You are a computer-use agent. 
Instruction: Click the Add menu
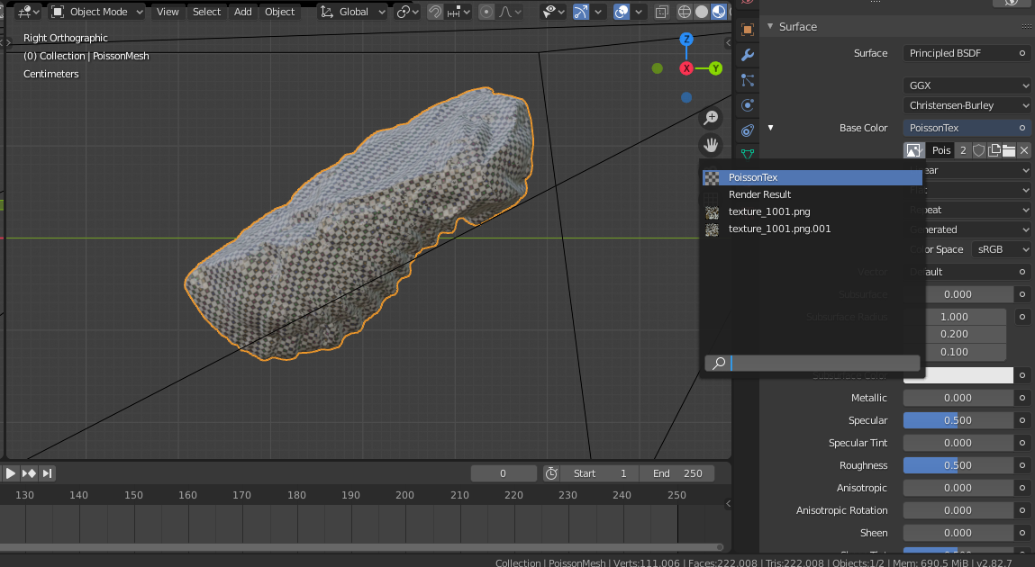241,12
